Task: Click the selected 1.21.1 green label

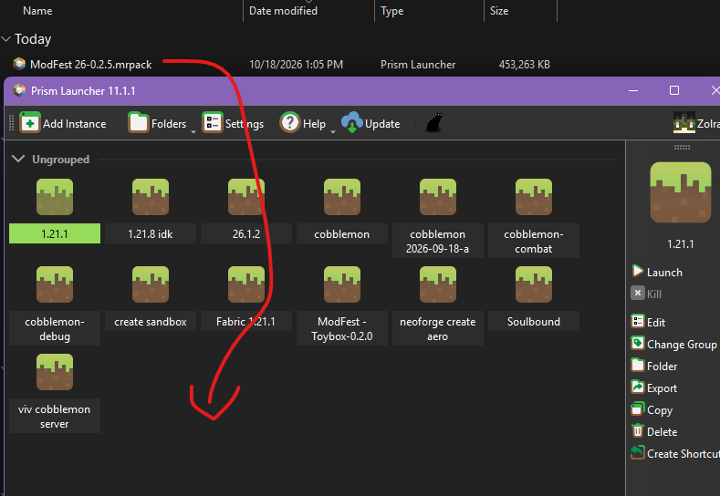Action: tap(55, 234)
